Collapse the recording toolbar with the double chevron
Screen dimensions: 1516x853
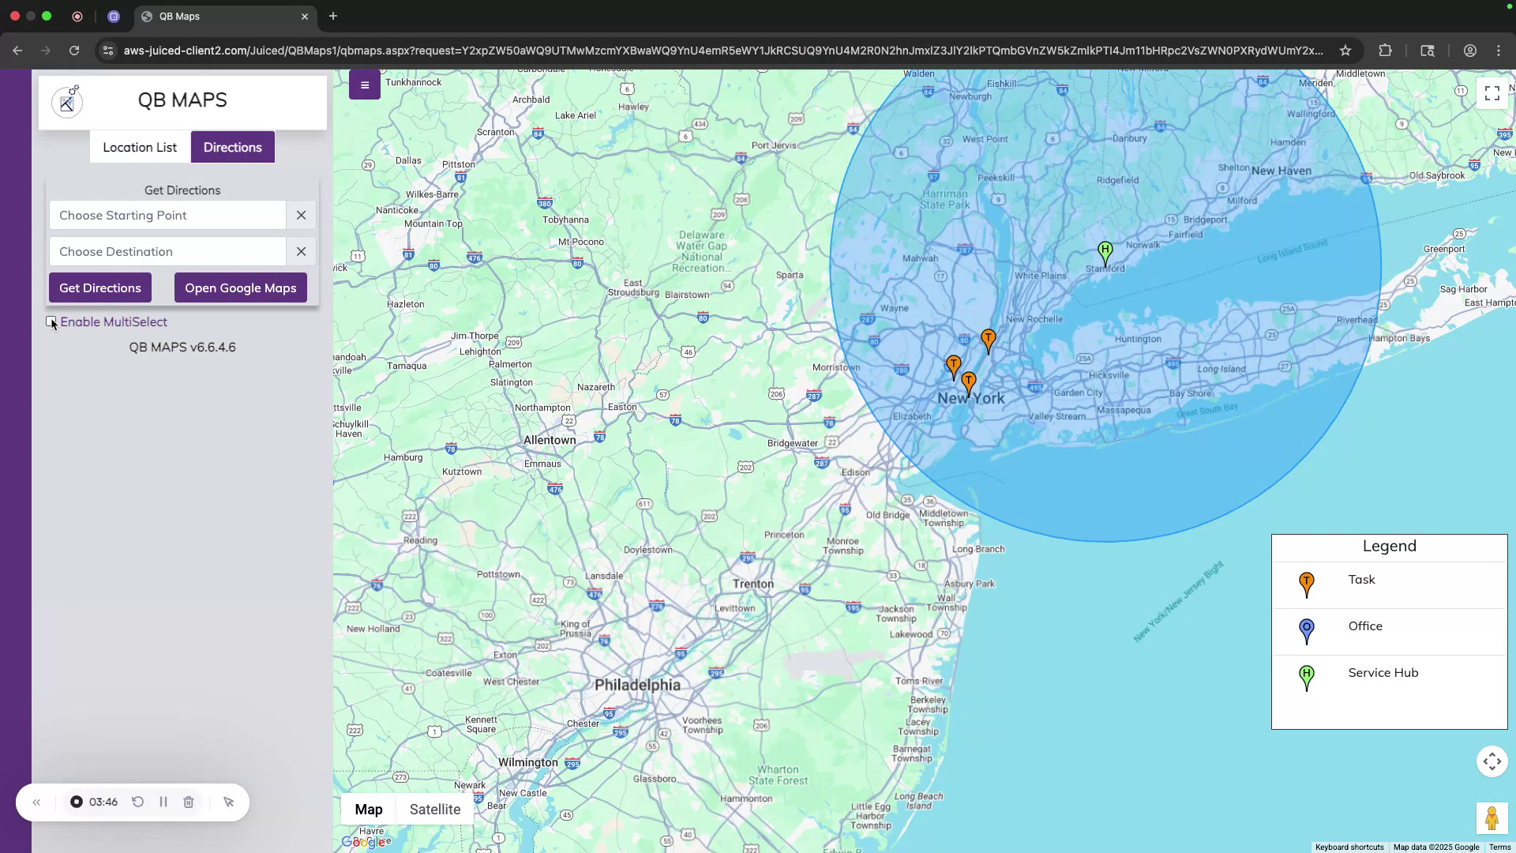click(36, 802)
